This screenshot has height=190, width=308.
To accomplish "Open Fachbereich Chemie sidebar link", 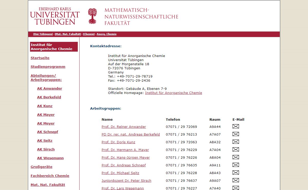I will (50, 176).
